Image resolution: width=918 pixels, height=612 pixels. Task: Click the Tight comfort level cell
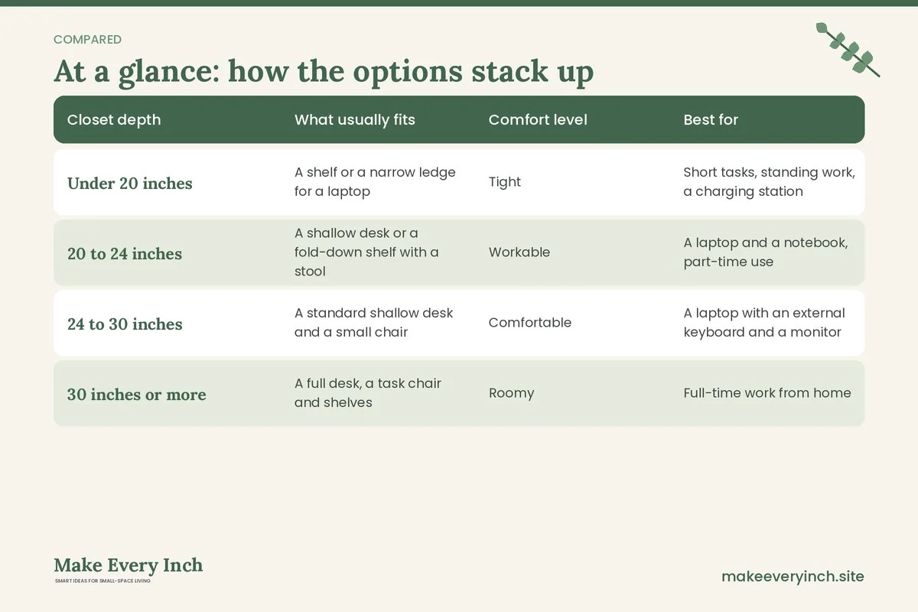pyautogui.click(x=505, y=182)
